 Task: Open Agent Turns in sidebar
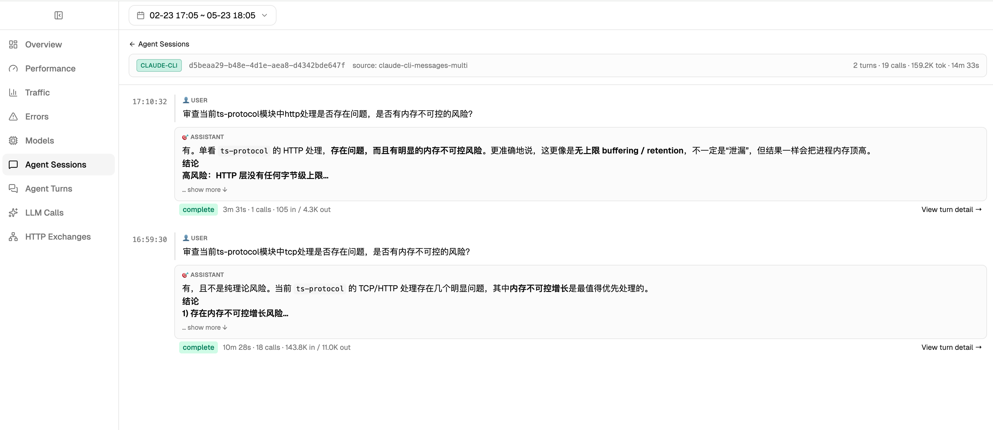pos(59,188)
